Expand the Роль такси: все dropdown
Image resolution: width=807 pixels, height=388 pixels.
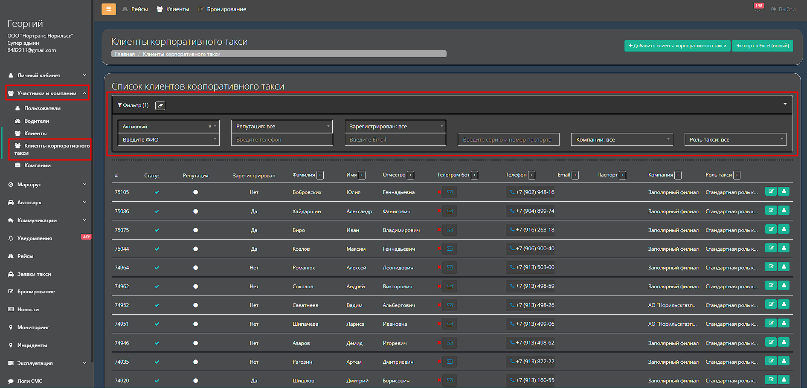[735, 140]
